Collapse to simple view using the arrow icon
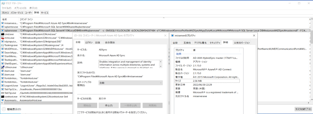 click(x=4, y=109)
